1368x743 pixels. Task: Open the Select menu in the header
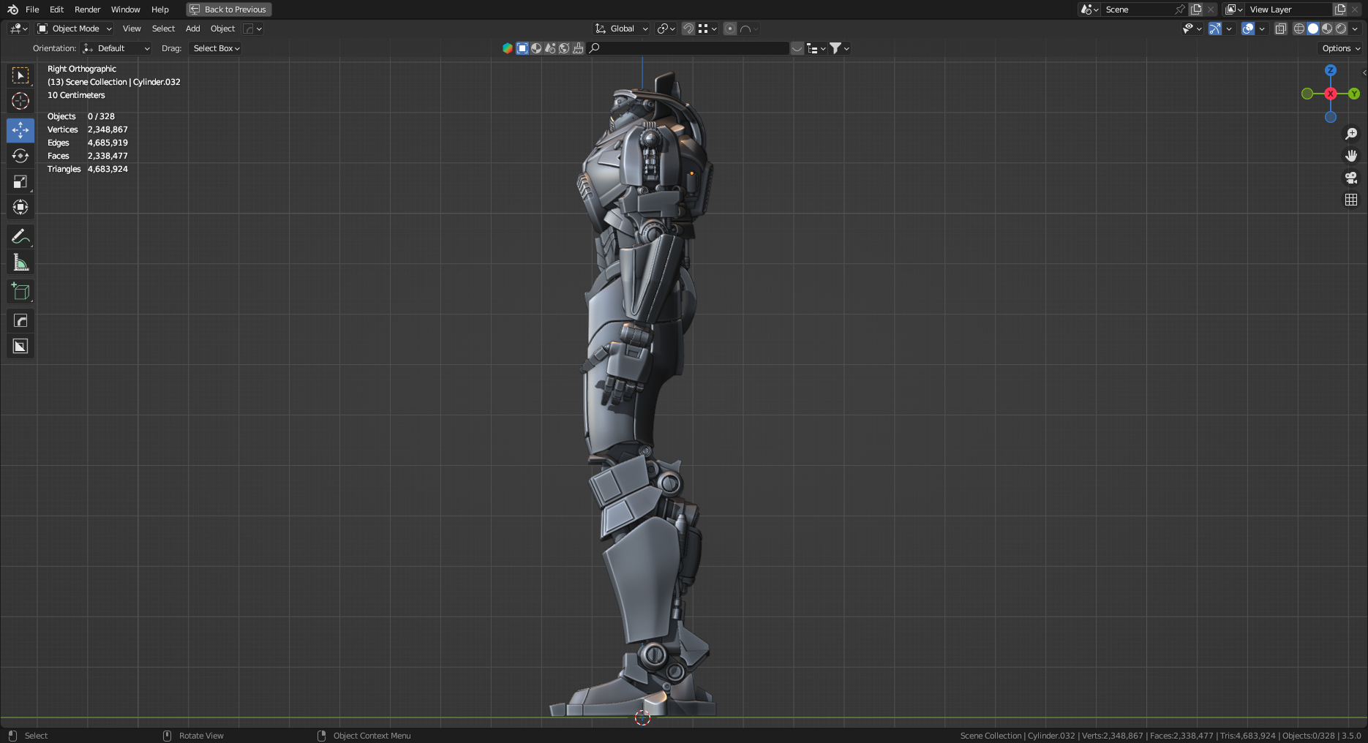(163, 29)
